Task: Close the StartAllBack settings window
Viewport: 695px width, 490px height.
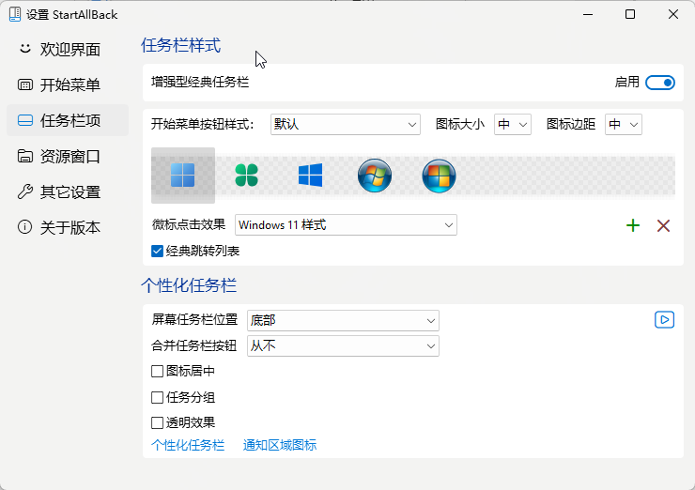Action: (x=672, y=14)
